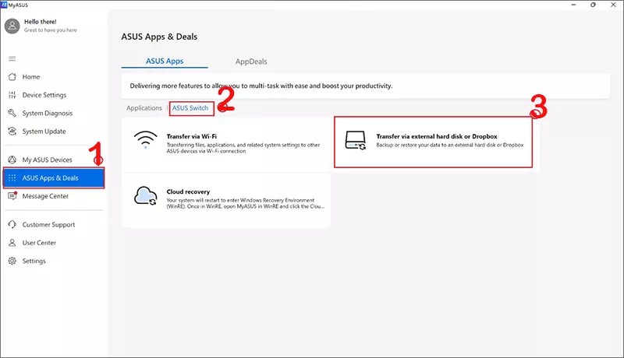Click the 'Hello there!' greeting
624x358 pixels.
coord(41,22)
